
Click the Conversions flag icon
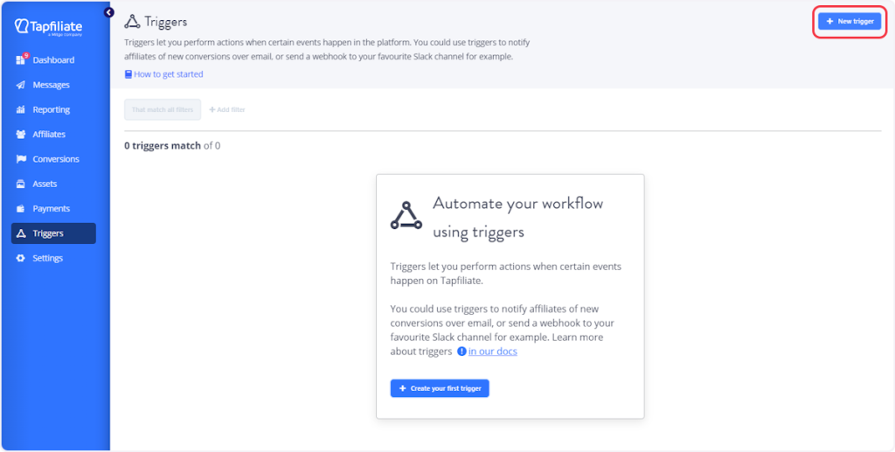[21, 159]
